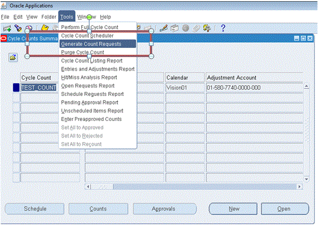
Task: Open the File menu
Action: click(x=5, y=17)
